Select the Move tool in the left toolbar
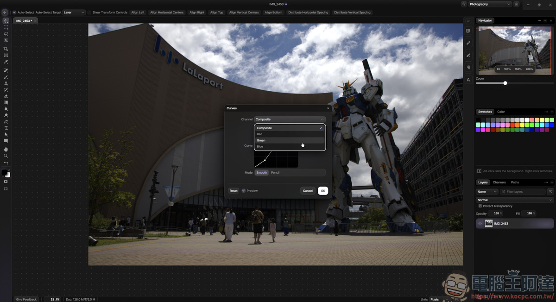Screen dimensions: 556x302 [6, 21]
